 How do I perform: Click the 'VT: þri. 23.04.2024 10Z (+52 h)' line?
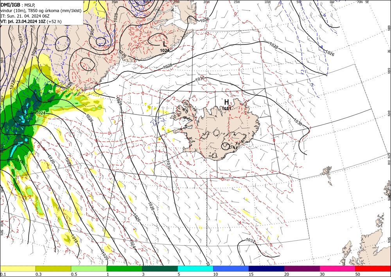[31, 21]
